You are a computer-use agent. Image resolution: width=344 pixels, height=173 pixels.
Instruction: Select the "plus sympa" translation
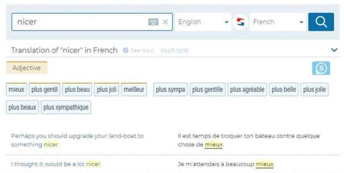(170, 89)
